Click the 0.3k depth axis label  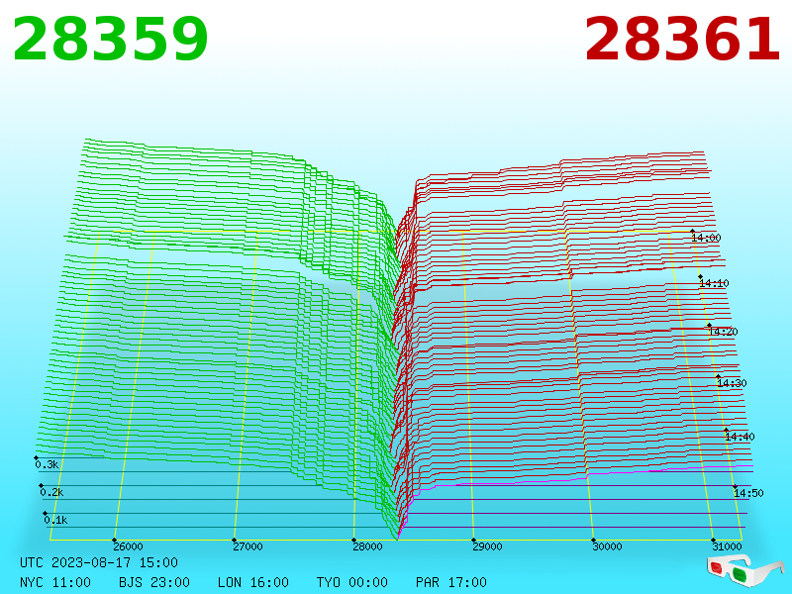47,464
